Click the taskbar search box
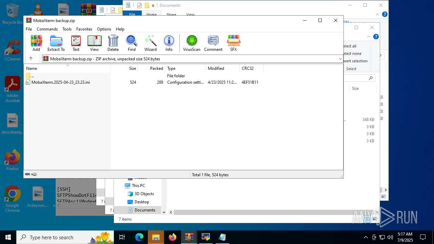 point(65,237)
